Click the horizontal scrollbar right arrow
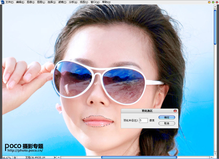This screenshot has height=159, width=219. click(211, 157)
